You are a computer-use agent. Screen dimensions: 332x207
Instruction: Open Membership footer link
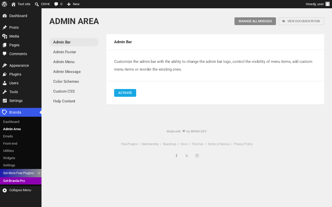(150, 144)
